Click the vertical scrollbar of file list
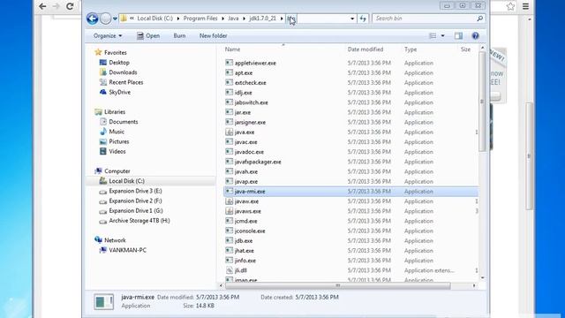The width and height of the screenshot is (565, 318). click(482, 102)
